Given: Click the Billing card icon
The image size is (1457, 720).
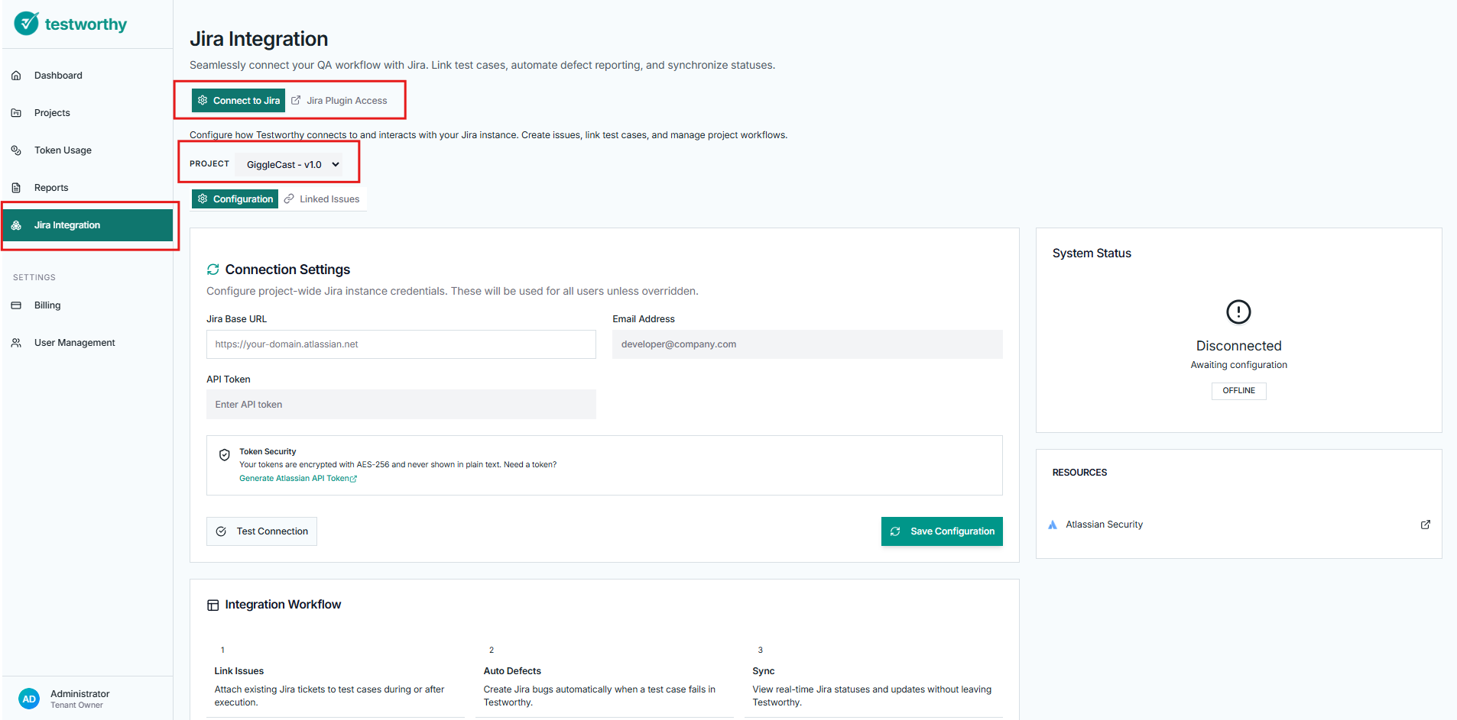Looking at the screenshot, I should point(16,305).
